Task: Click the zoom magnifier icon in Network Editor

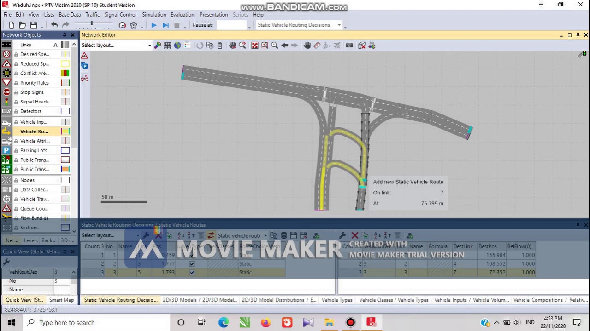Action: [275, 45]
